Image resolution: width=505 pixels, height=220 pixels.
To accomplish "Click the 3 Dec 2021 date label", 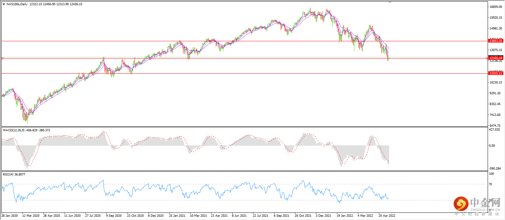I will [x=324, y=216].
